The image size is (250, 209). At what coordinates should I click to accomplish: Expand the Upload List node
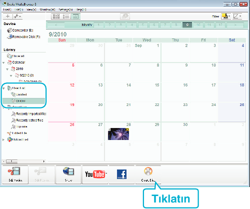(x=3, y=139)
